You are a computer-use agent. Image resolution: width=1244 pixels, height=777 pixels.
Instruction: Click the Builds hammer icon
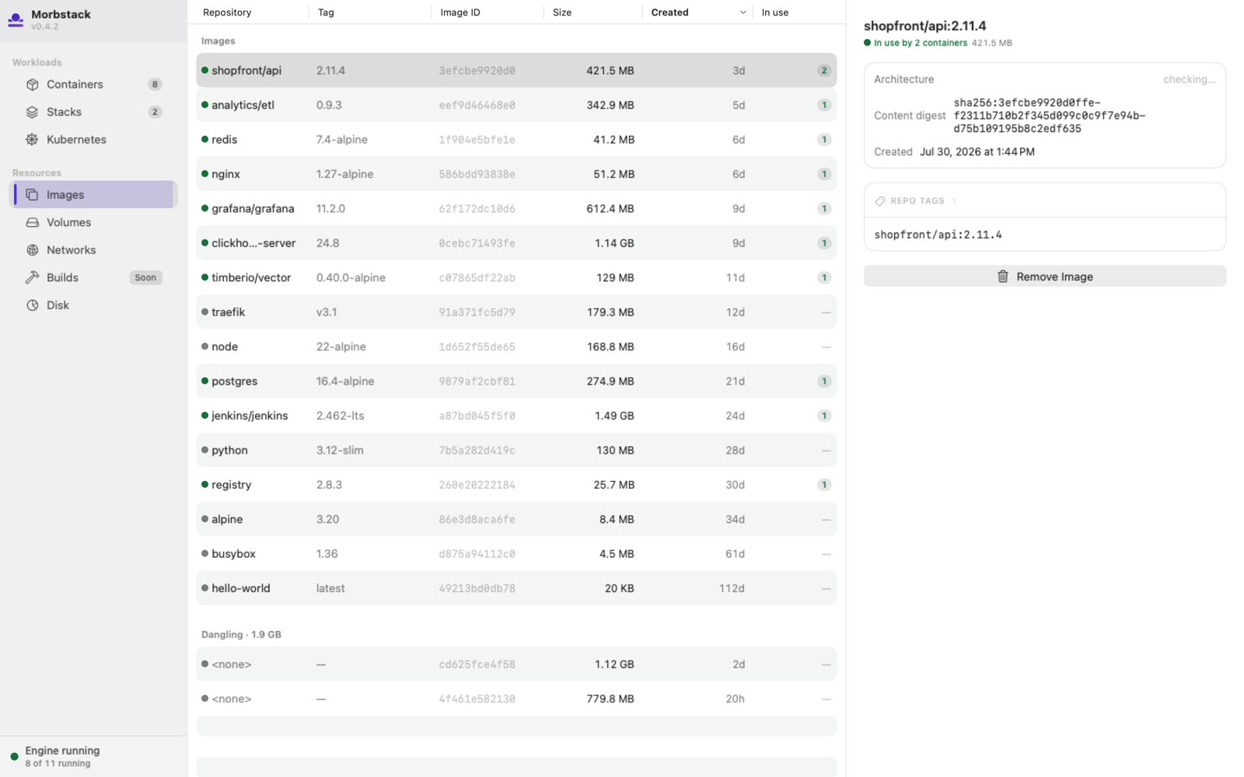(32, 277)
